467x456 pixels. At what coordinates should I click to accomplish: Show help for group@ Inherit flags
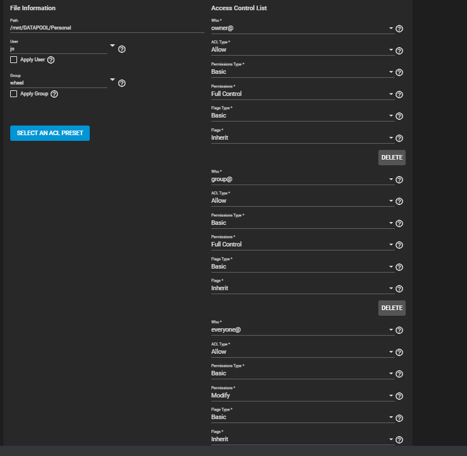click(399, 288)
